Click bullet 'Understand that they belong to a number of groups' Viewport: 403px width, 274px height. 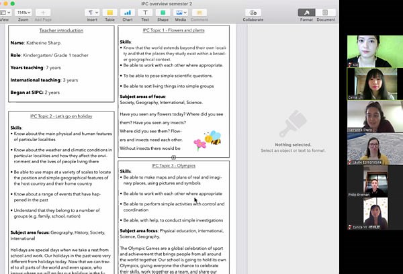56,214
